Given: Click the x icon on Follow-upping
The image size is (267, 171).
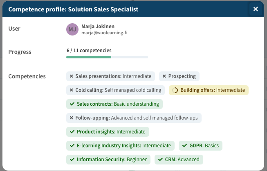Looking at the screenshot, I should click(71, 118).
